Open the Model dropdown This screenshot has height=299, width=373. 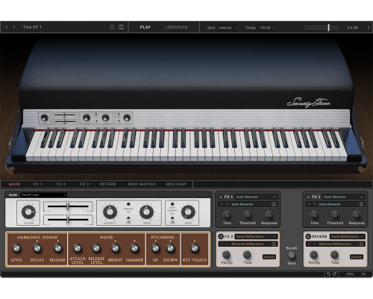[43, 195]
